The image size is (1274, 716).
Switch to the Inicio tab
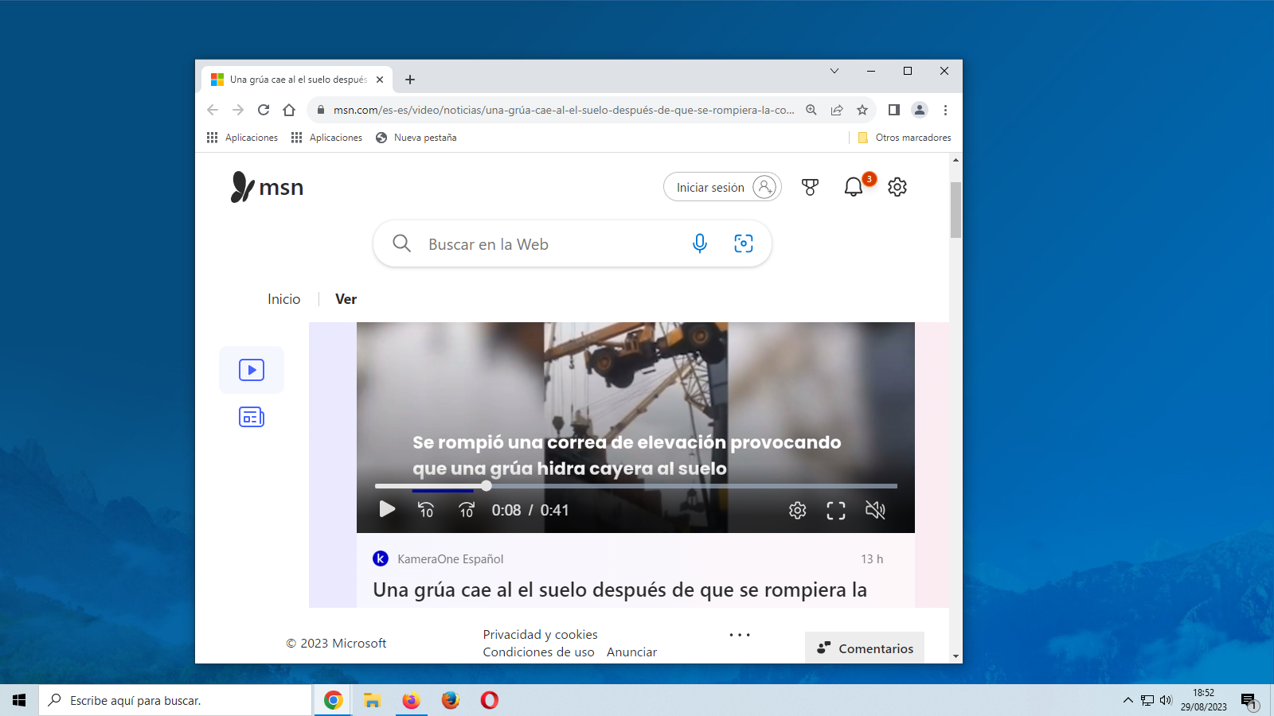click(284, 299)
